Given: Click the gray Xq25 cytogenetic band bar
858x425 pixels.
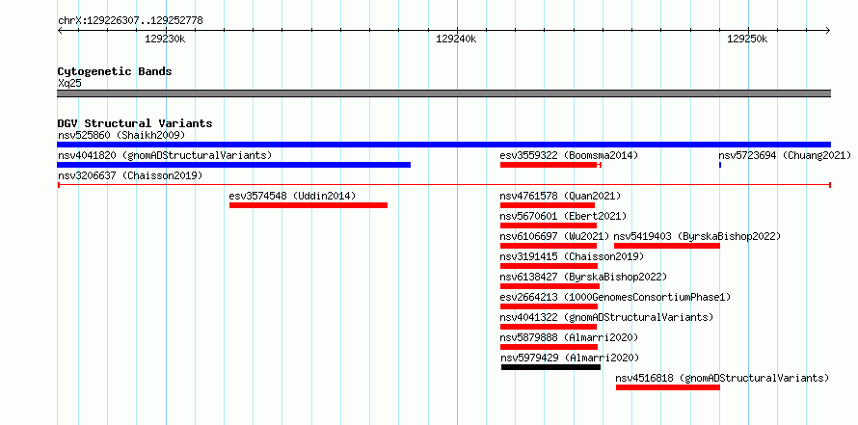Looking at the screenshot, I should click(443, 93).
